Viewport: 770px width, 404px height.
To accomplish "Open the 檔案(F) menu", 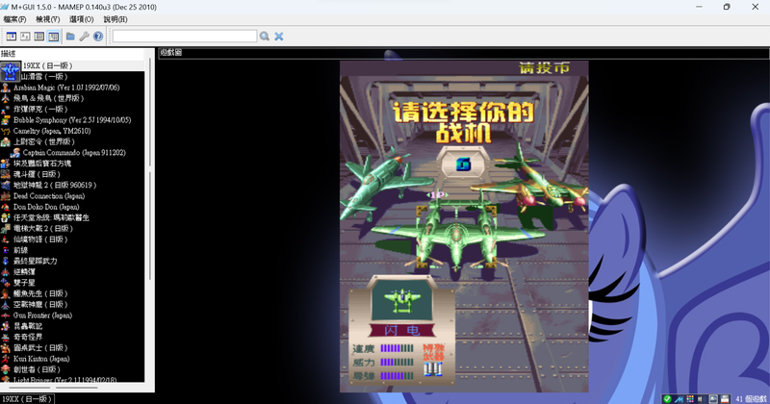I will (14, 19).
